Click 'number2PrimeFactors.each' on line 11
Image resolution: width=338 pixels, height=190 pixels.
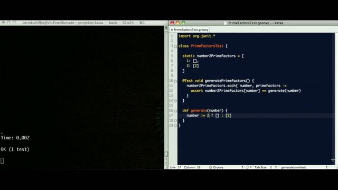(211, 85)
